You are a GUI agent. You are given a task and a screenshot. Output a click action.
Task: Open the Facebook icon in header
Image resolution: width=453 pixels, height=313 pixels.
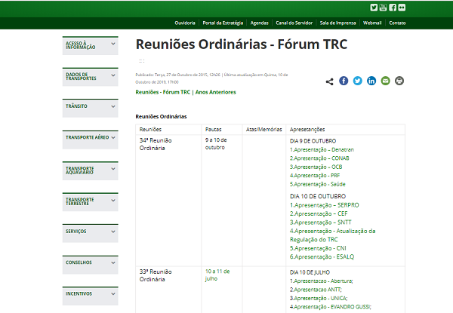click(393, 8)
